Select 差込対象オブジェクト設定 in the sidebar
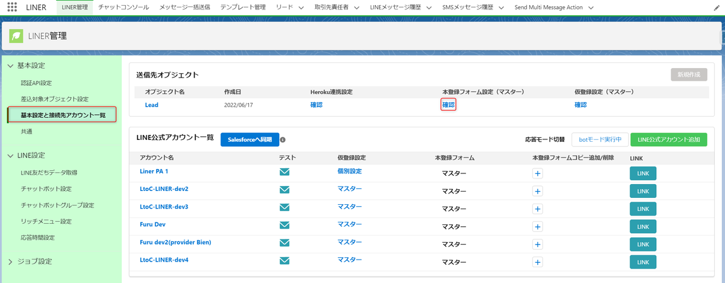The height and width of the screenshot is (283, 725). click(x=54, y=99)
